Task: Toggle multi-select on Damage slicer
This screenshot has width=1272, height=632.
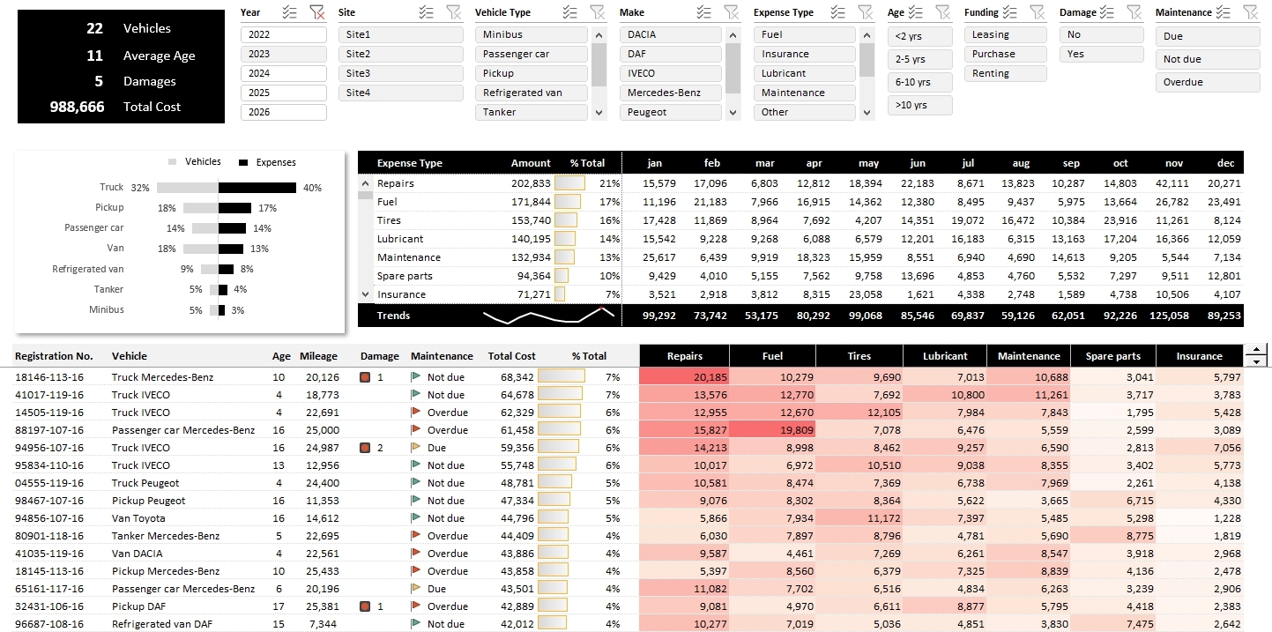Action: pyautogui.click(x=1107, y=12)
